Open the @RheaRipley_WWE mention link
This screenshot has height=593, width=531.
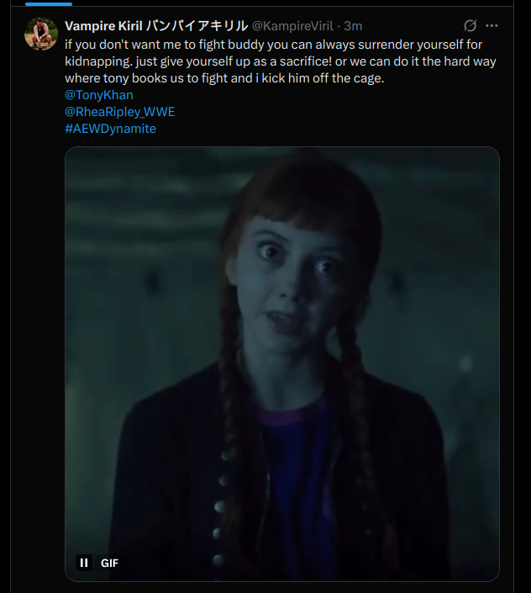click(119, 112)
